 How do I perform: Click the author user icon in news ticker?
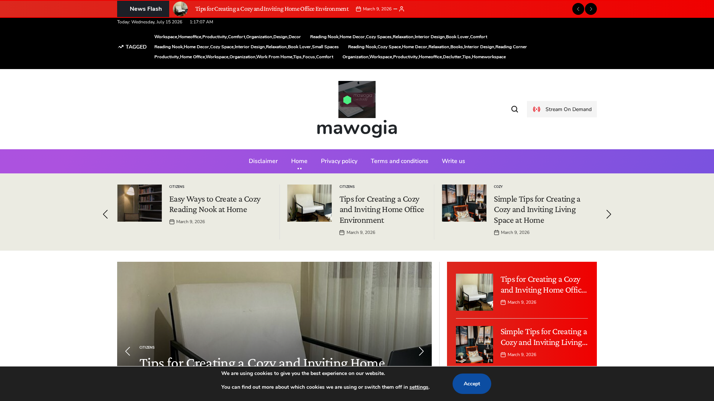(402, 9)
